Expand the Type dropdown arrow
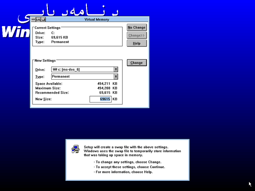This screenshot has height=191, width=255. pos(116,76)
